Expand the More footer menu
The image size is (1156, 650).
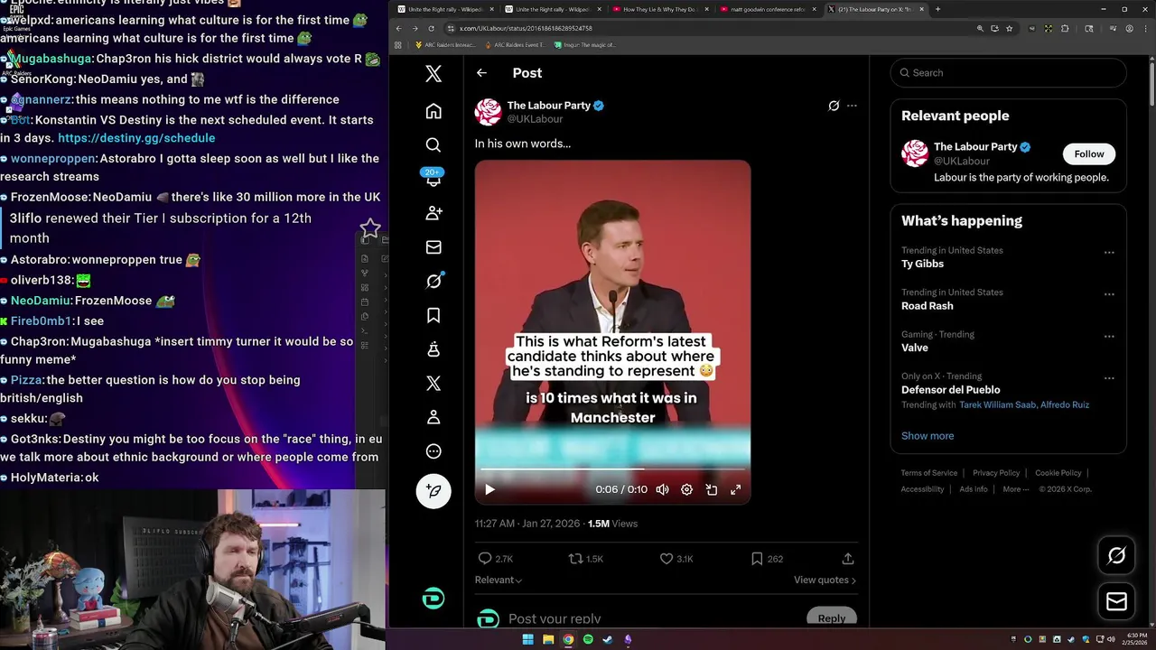point(1015,489)
